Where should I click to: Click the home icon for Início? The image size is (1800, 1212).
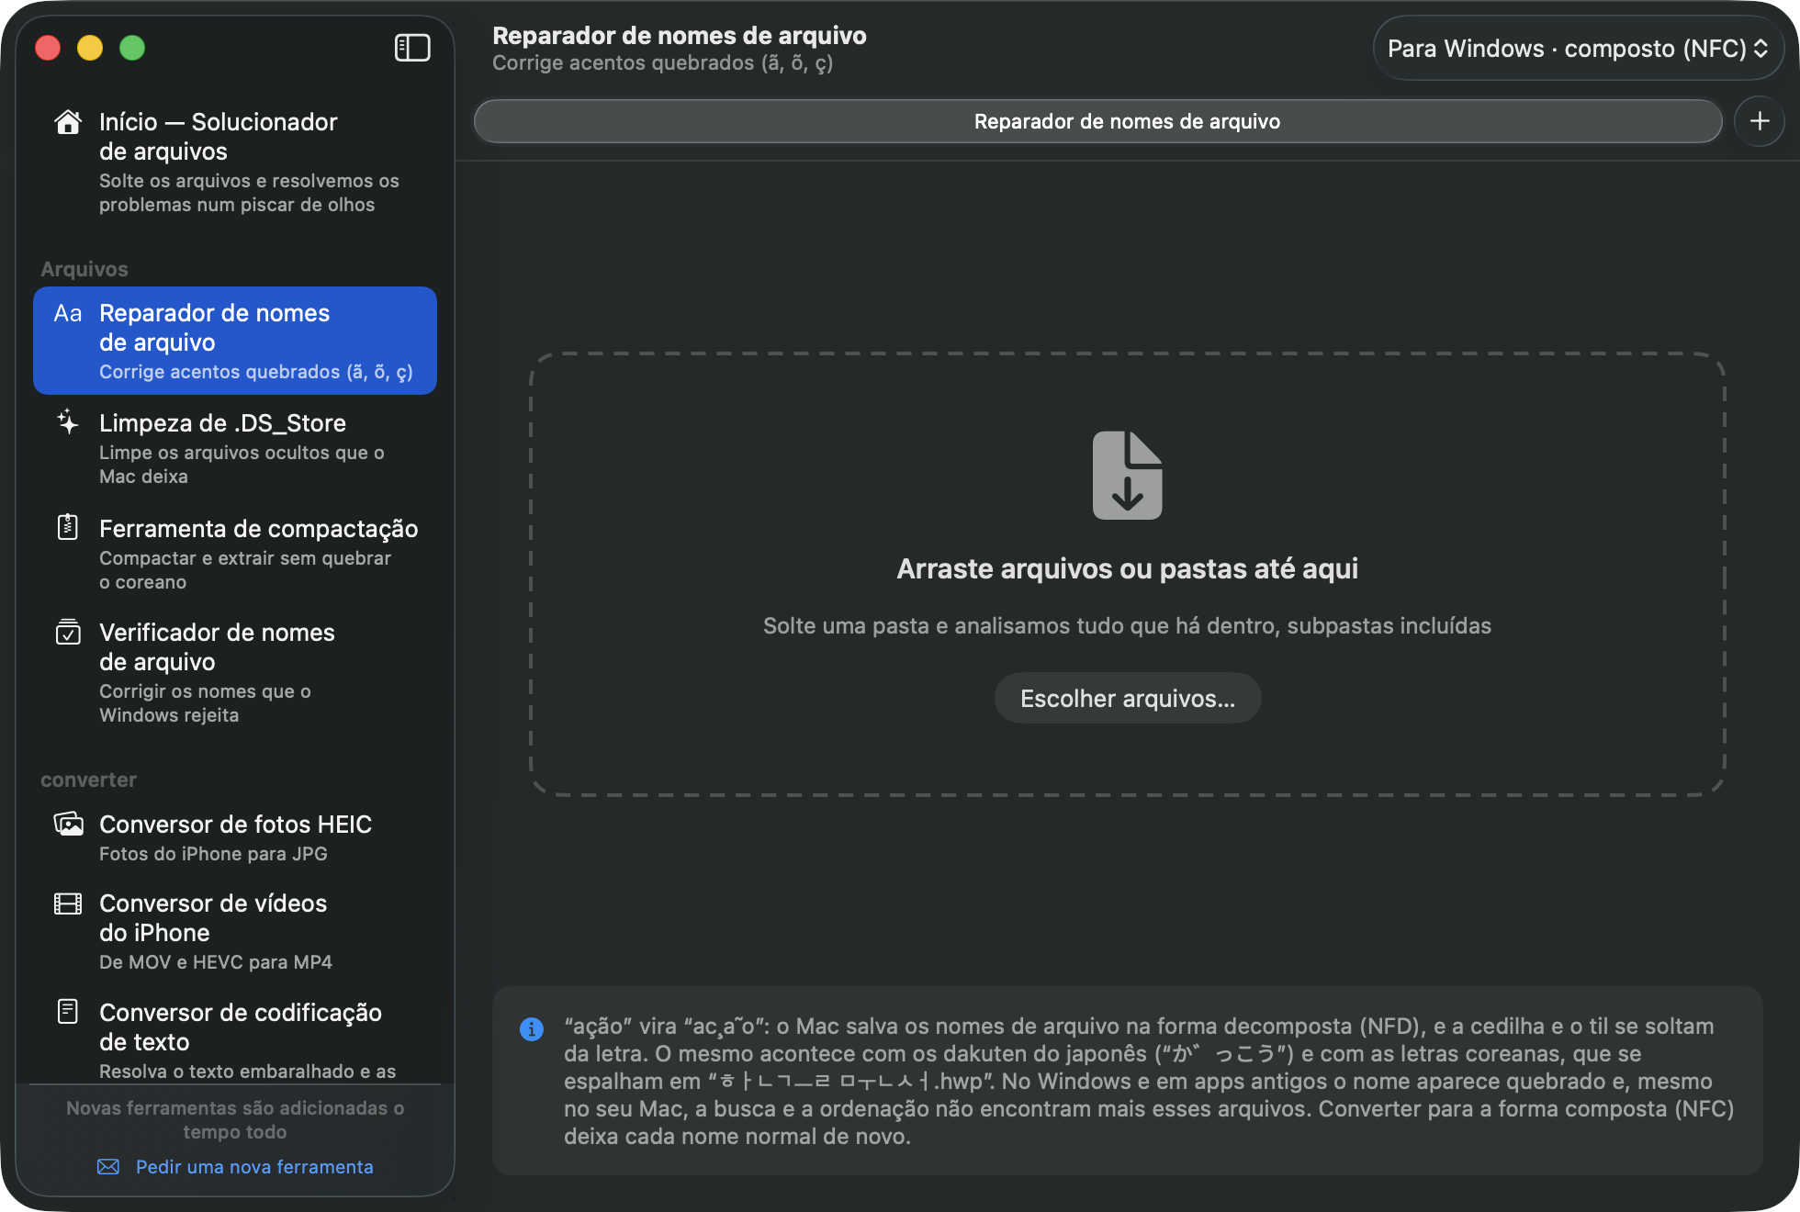68,122
